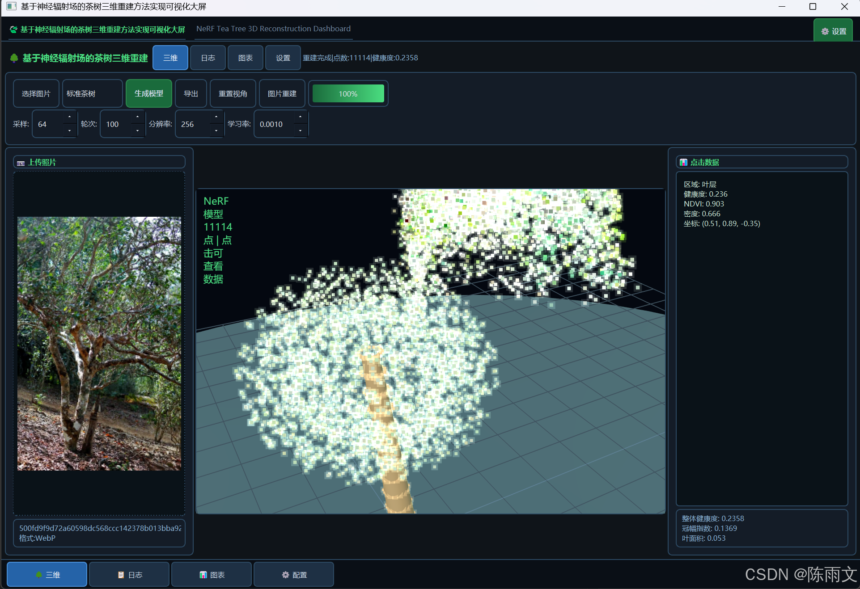Decrease the 分辨率 value with the down arrow

216,130
